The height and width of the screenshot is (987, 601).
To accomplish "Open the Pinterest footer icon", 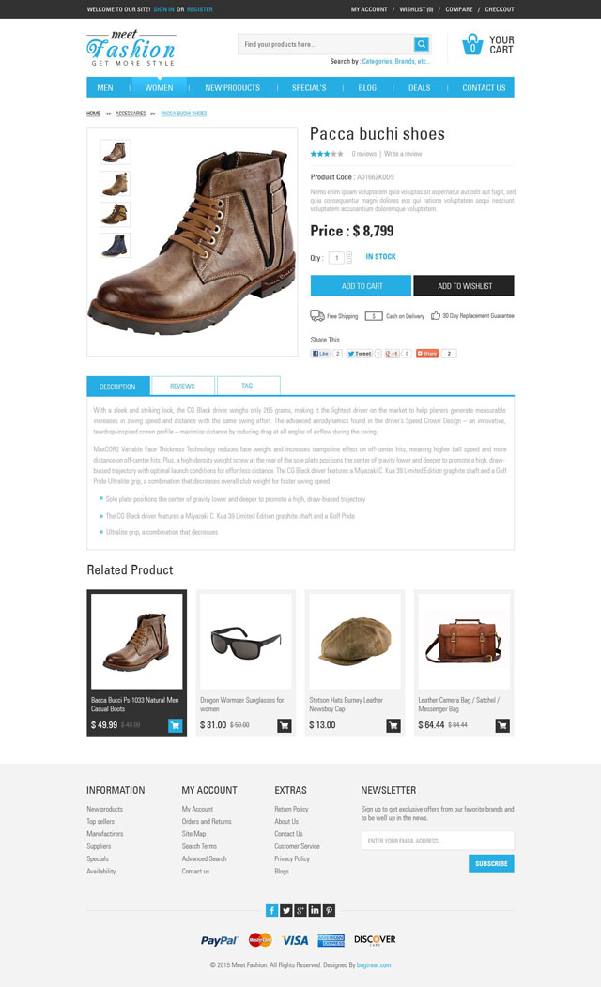I will coord(330,910).
